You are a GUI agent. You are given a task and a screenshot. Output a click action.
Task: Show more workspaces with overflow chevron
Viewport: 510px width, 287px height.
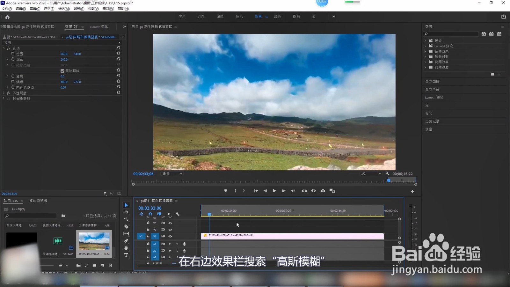(x=334, y=17)
